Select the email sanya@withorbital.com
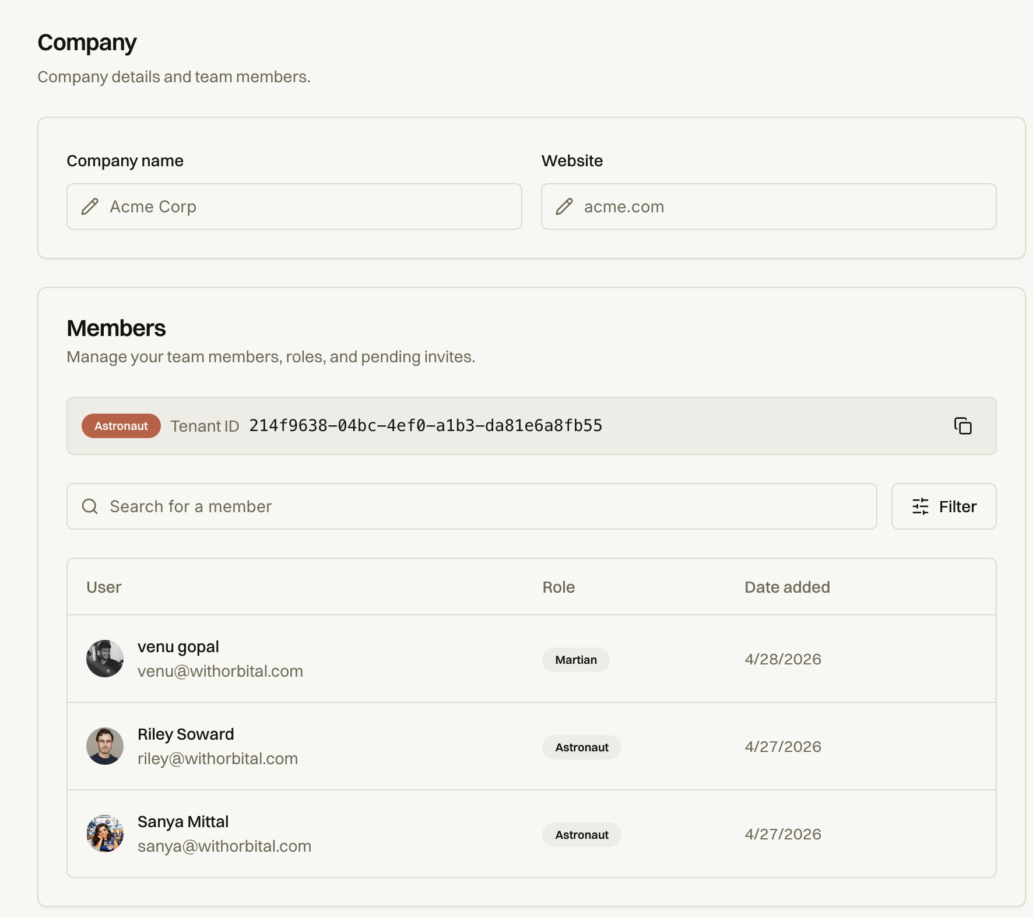 (x=224, y=846)
